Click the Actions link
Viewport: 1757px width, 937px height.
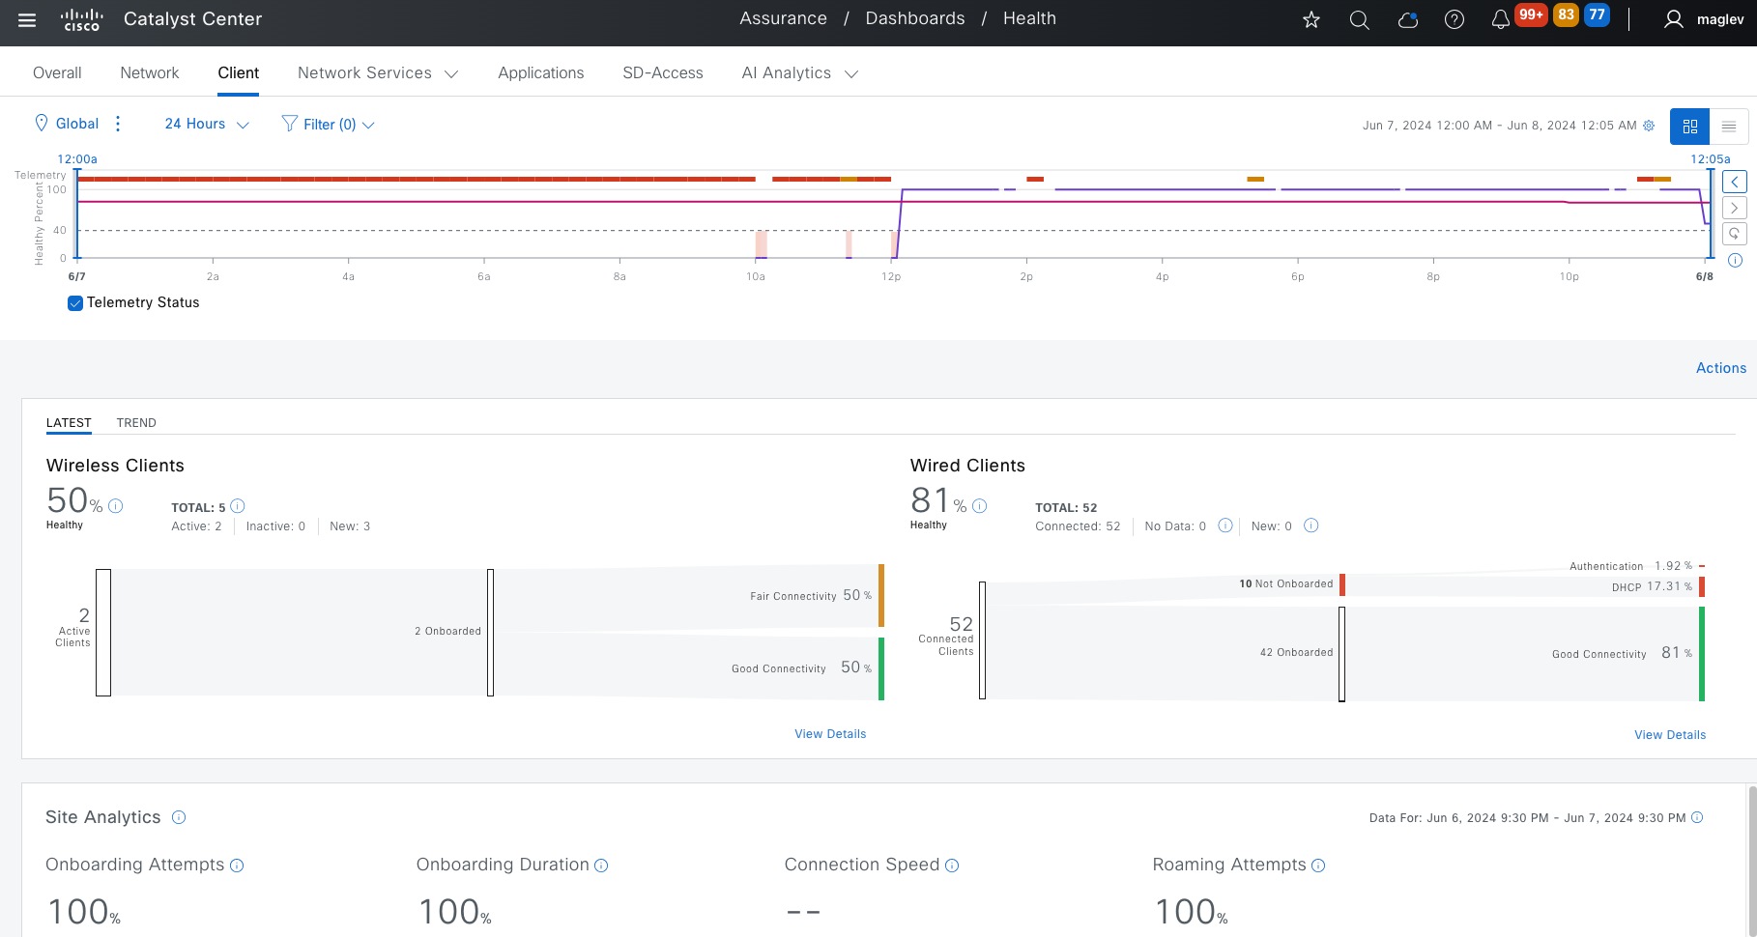pyautogui.click(x=1720, y=368)
